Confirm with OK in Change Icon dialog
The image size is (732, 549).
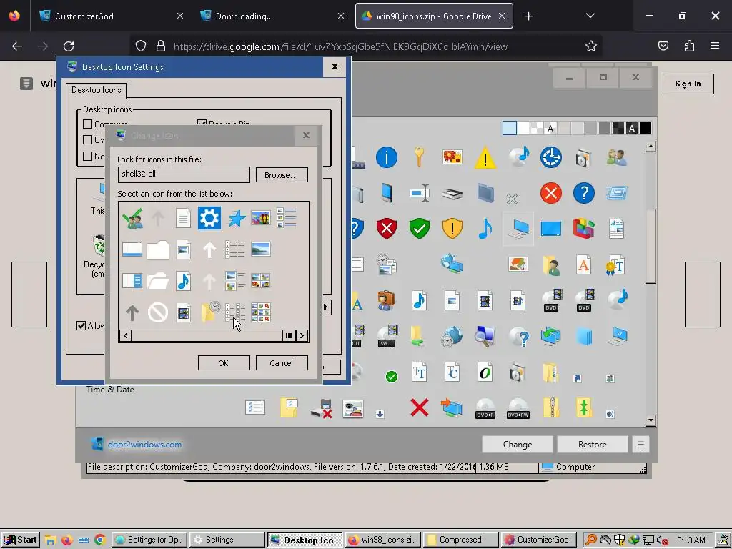coord(224,362)
